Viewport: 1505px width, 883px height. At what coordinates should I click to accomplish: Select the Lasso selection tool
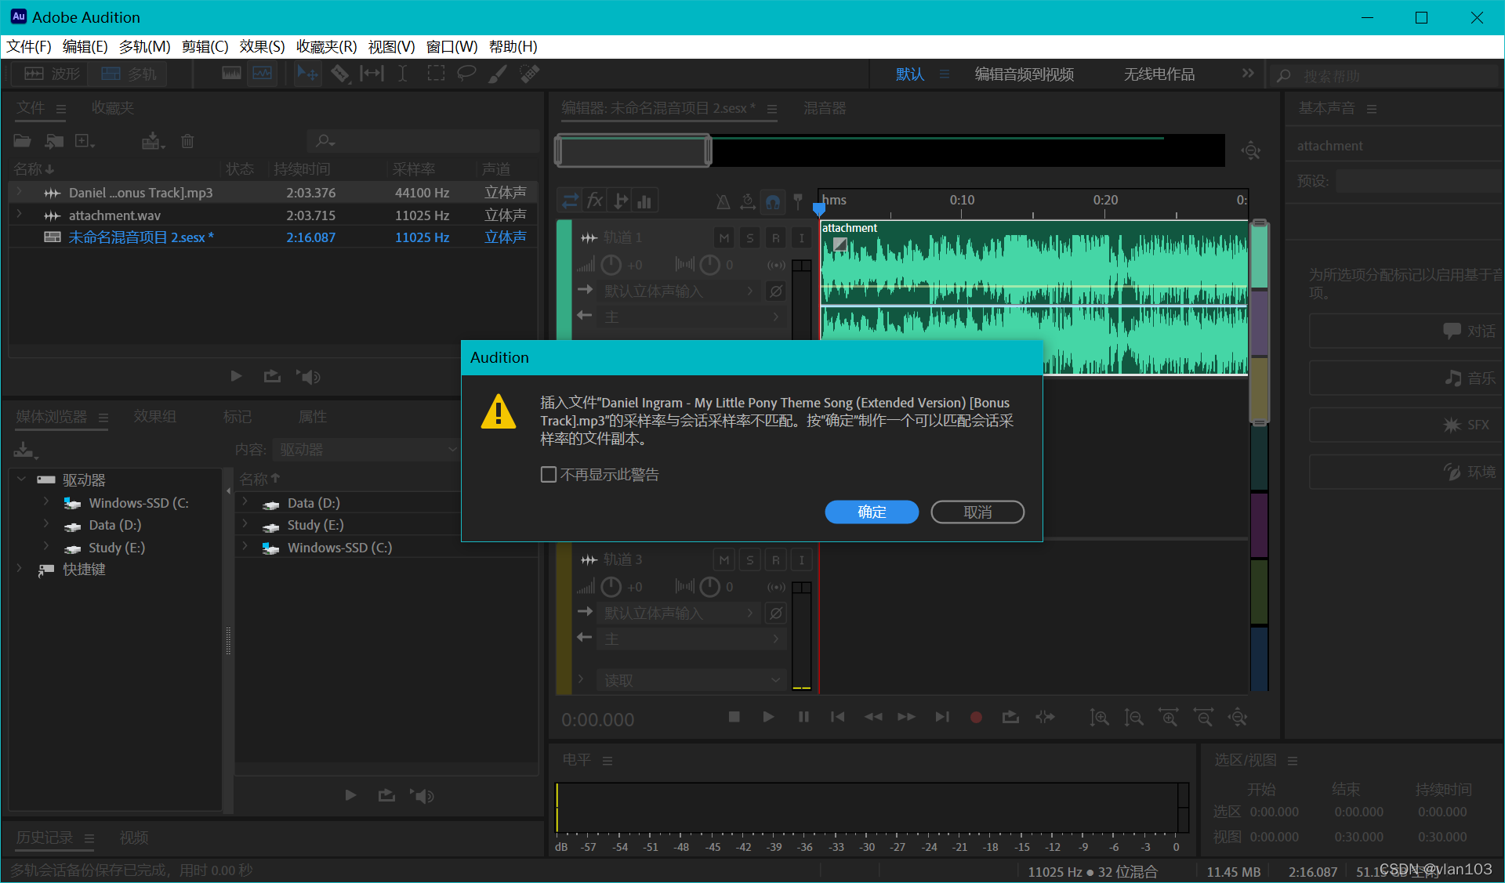click(466, 74)
